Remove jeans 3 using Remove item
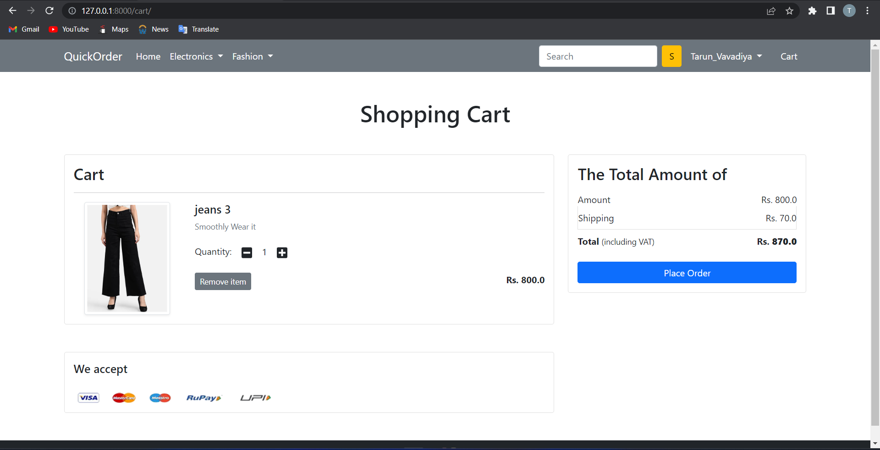880x450 pixels. pyautogui.click(x=222, y=281)
